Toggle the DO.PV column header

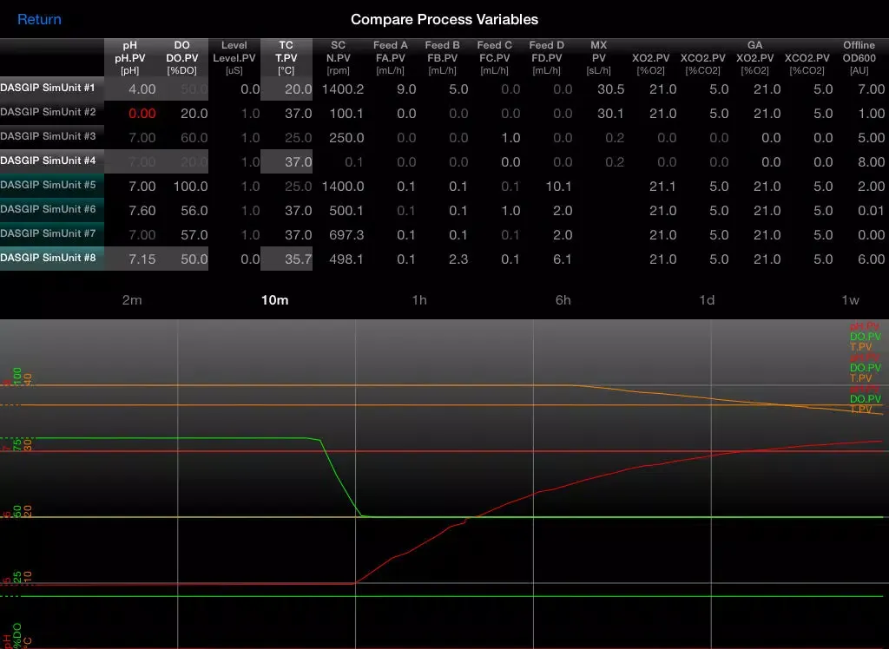182,58
